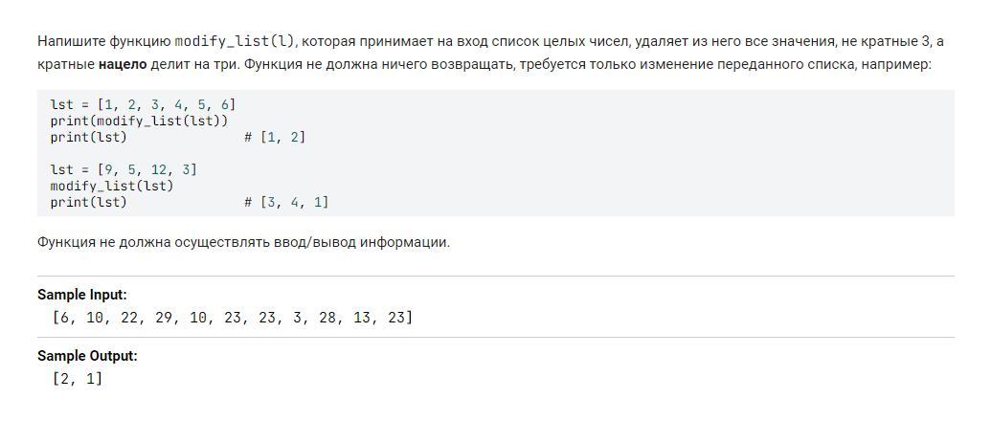Screen dimensions: 992x421
Task: Click the standalone modify_list(lst) call line
Action: [x=112, y=186]
